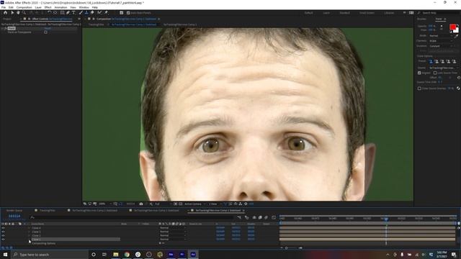Image resolution: width=461 pixels, height=259 pixels.
Task: Click Task View taskbar icon
Action: coord(104,254)
